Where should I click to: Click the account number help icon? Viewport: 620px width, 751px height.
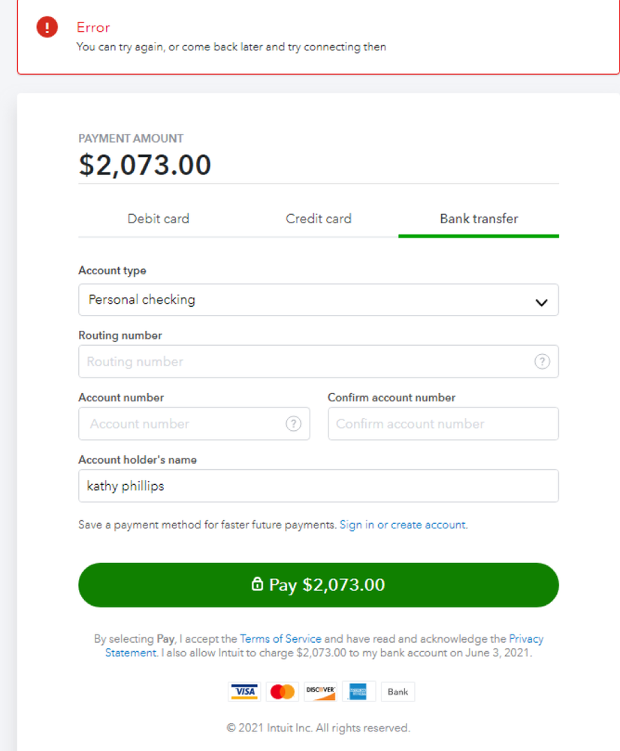tap(293, 424)
